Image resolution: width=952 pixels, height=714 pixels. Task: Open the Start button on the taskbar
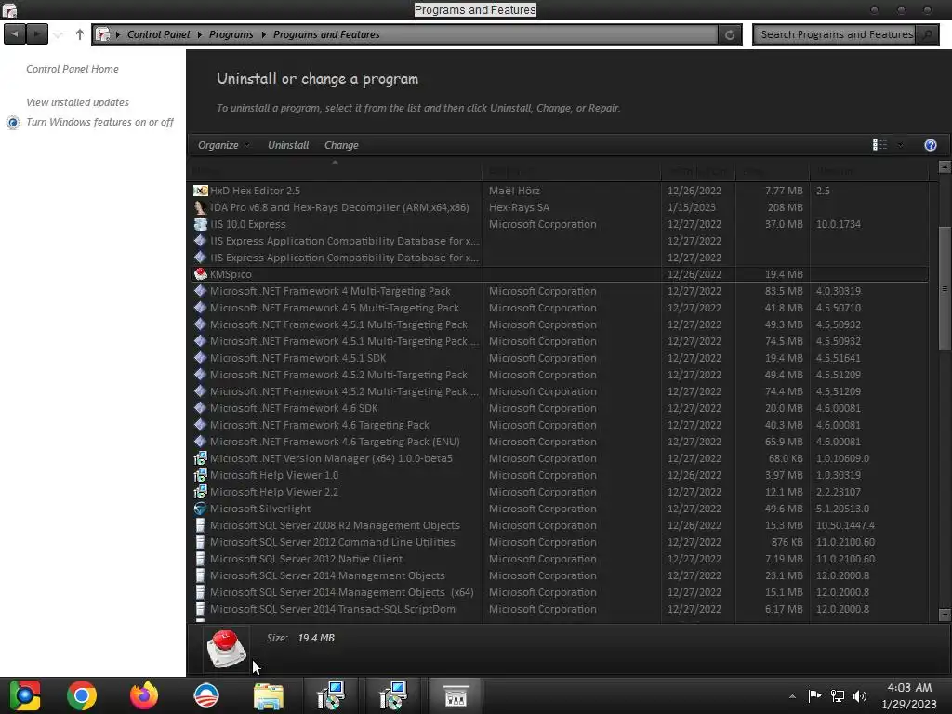25,695
